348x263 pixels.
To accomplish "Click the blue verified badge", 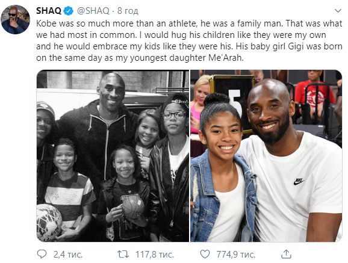I will 69,11.
